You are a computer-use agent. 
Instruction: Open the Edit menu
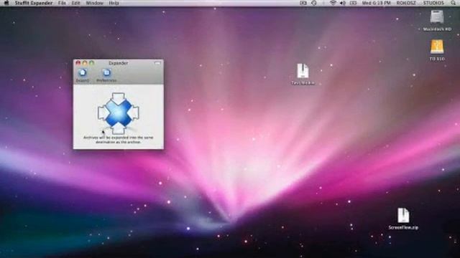pos(75,3)
